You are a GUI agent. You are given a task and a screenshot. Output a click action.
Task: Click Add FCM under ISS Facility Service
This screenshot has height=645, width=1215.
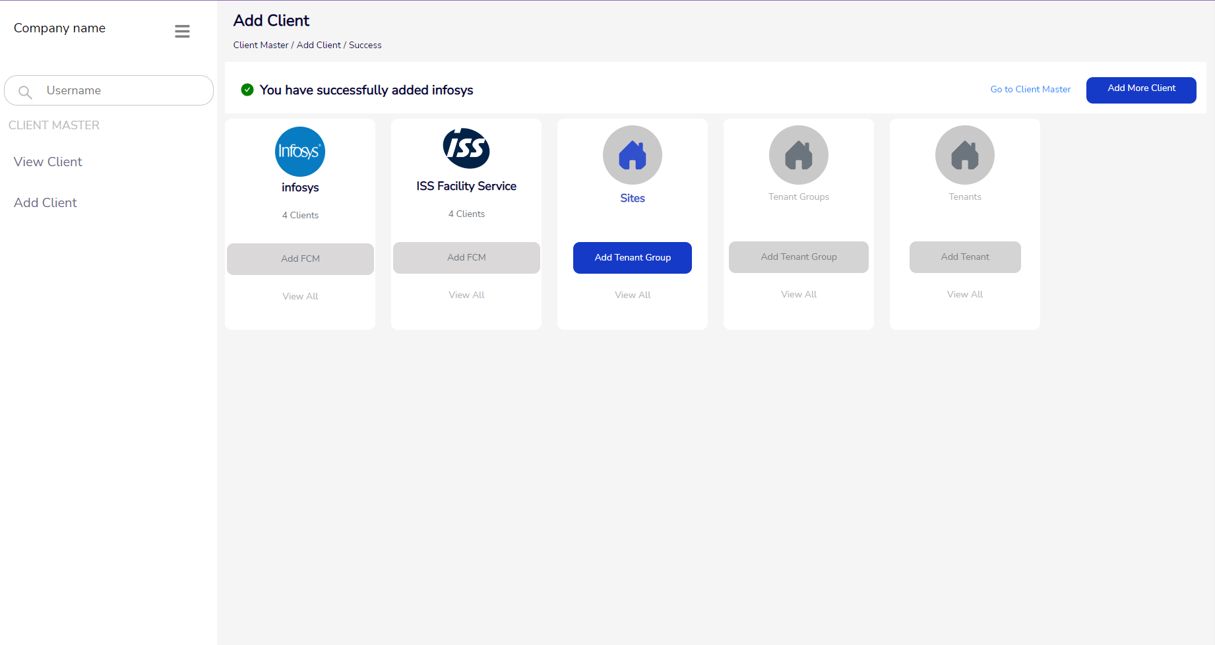tap(466, 257)
